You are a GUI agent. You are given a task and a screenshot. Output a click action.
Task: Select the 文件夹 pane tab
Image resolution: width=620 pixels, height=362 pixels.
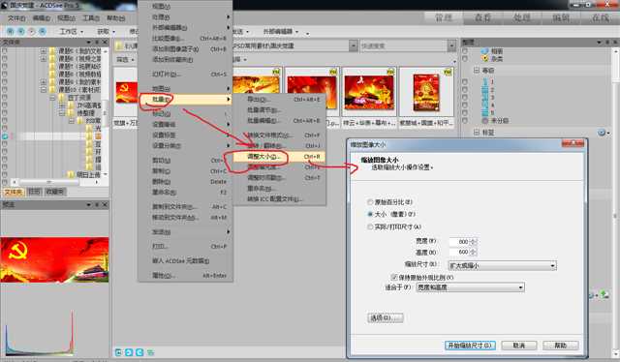(14, 192)
